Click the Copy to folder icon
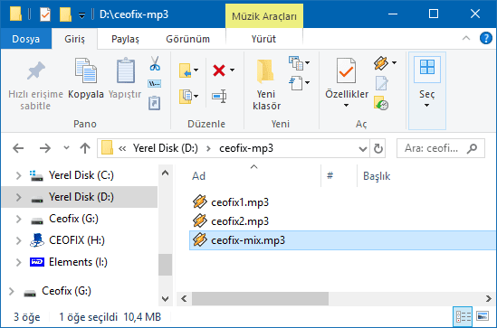 (x=186, y=96)
